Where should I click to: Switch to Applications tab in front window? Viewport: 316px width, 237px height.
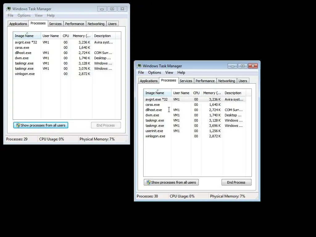click(149, 81)
